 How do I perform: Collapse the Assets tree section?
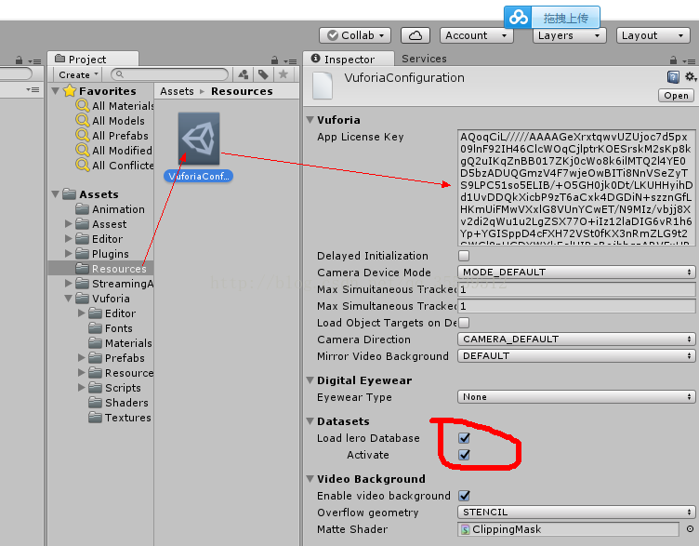pyautogui.click(x=56, y=194)
